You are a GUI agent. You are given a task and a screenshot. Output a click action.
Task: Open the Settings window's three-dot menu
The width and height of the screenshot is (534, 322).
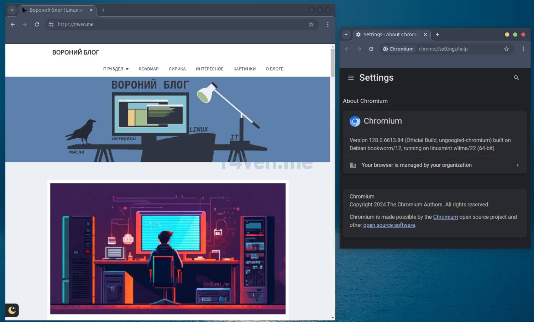(x=523, y=49)
